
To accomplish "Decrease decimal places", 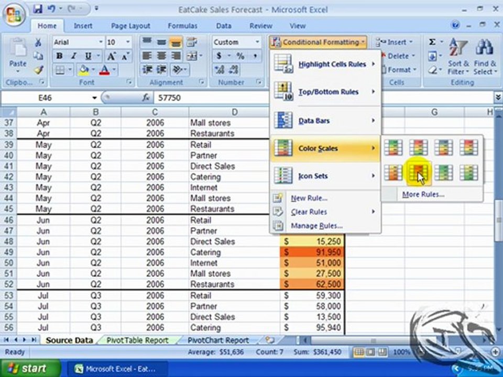I will coord(234,70).
